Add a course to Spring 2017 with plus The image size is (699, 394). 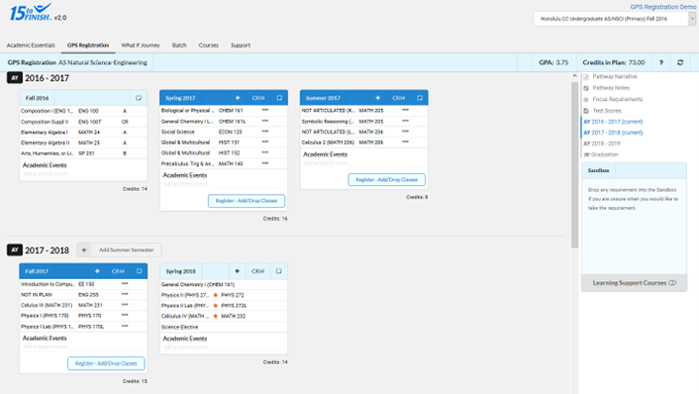pyautogui.click(x=238, y=98)
